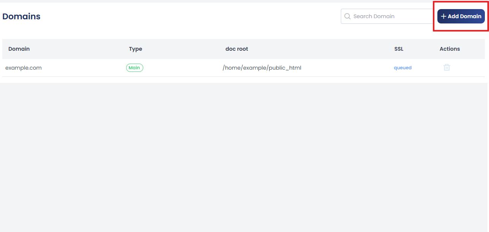Select the example.com domain cell

click(x=24, y=68)
